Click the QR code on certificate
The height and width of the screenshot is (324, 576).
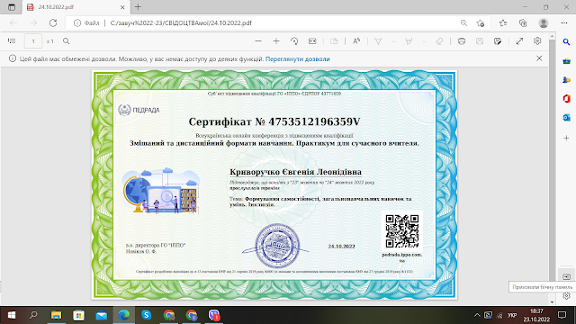point(402,231)
